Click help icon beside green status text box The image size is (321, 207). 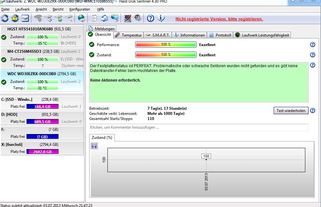(x=313, y=65)
